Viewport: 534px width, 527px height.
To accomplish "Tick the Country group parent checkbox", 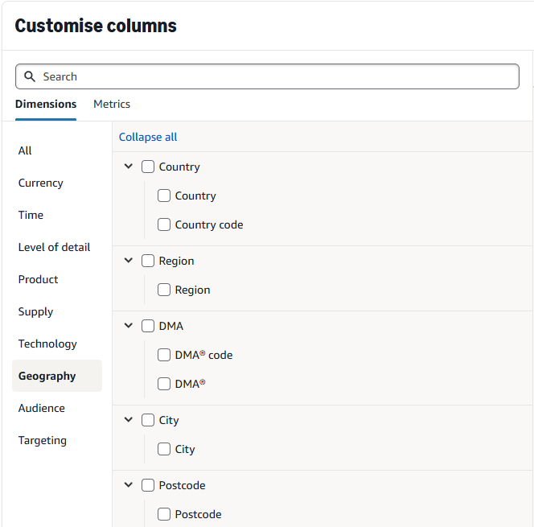I will click(148, 167).
